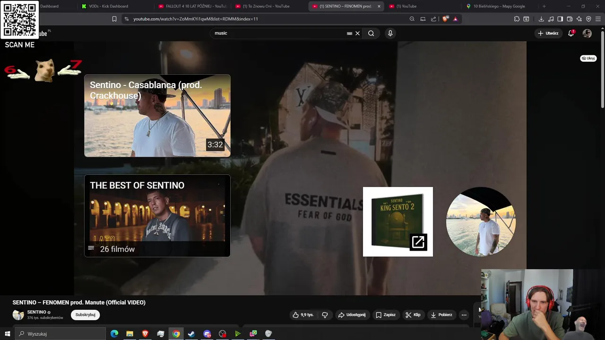Click the share page icon in address bar
605x340 pixels.
[433, 19]
